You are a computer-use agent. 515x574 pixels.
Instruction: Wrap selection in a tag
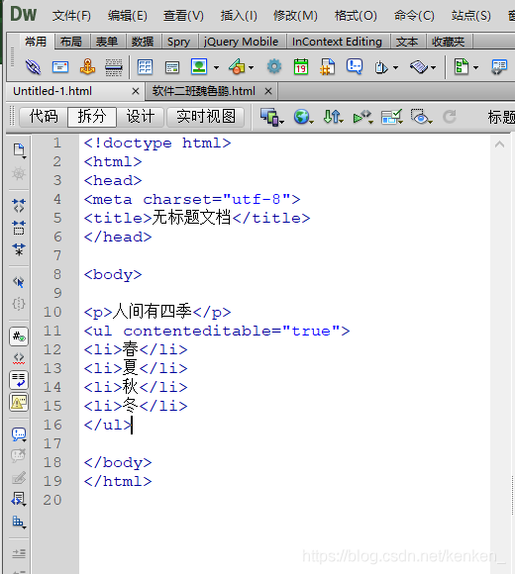pos(19,478)
